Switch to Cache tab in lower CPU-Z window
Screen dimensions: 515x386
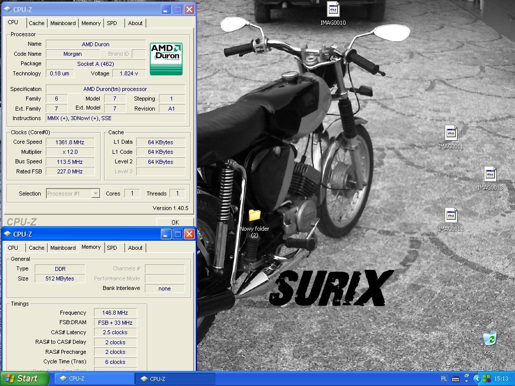(36, 248)
